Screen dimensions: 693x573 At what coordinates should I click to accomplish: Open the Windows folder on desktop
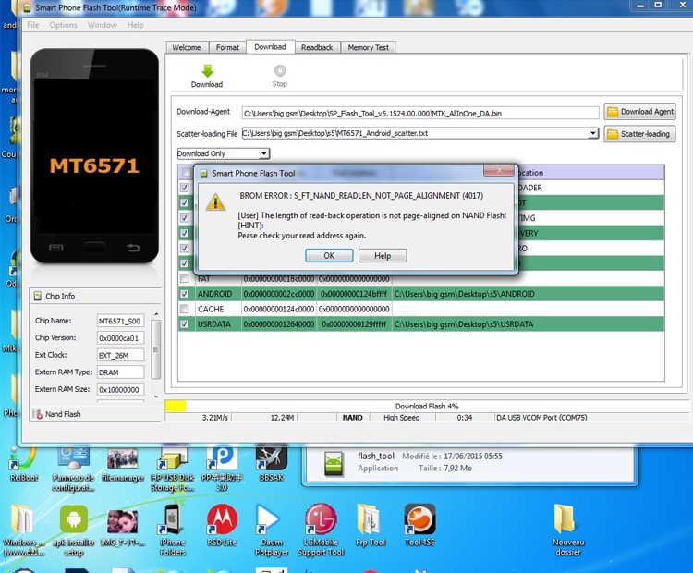(24, 530)
